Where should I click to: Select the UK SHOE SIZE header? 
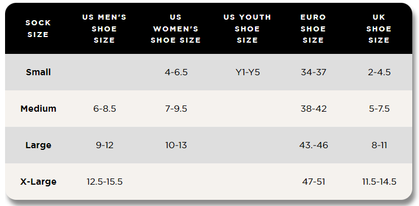(x=379, y=29)
